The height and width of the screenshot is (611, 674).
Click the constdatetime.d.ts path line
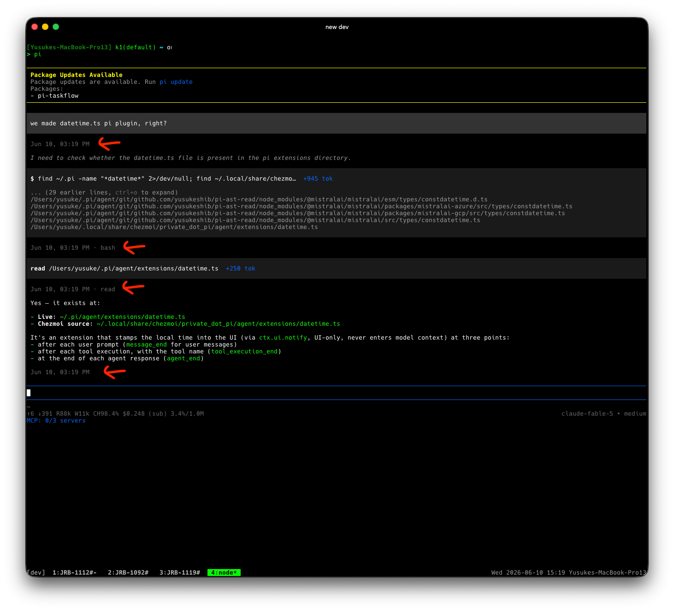pyautogui.click(x=259, y=200)
